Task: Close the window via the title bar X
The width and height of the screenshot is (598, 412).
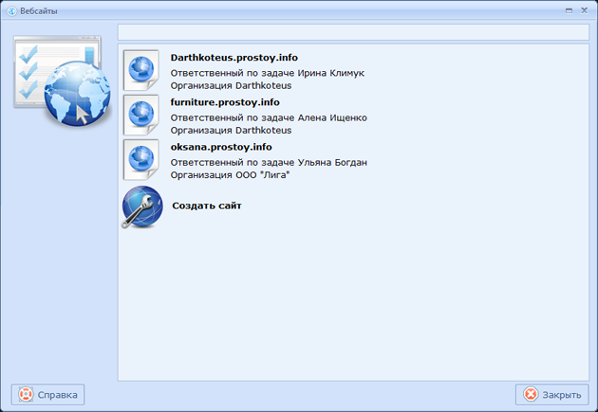Action: [x=585, y=10]
